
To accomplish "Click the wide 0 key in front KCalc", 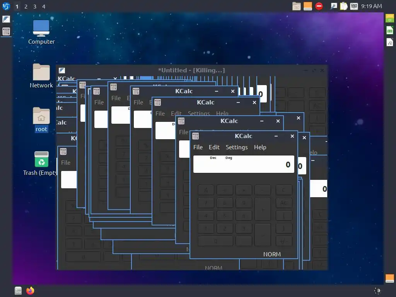I will coord(215,241).
